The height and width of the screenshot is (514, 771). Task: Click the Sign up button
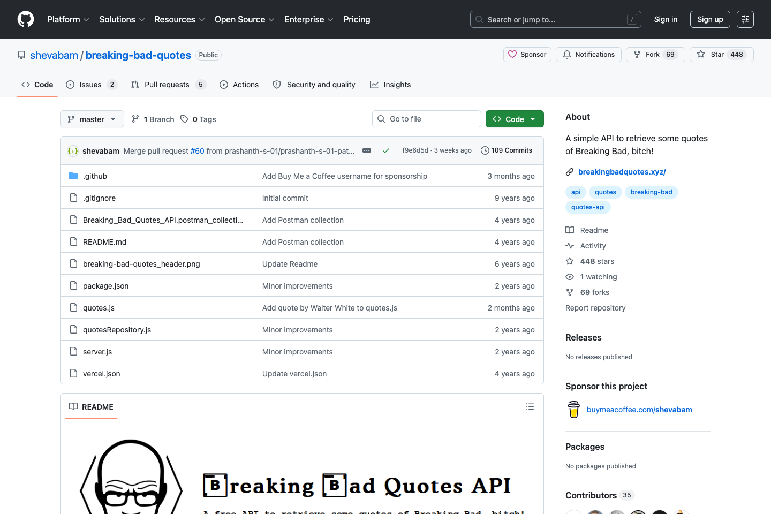[x=710, y=19]
